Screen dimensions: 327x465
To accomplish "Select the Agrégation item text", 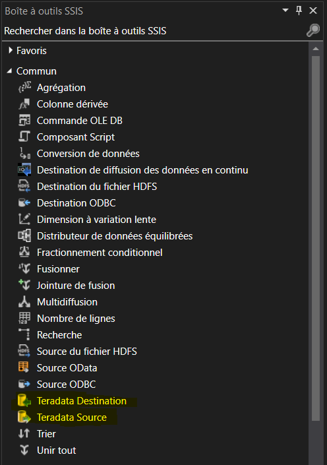I will (x=61, y=88).
